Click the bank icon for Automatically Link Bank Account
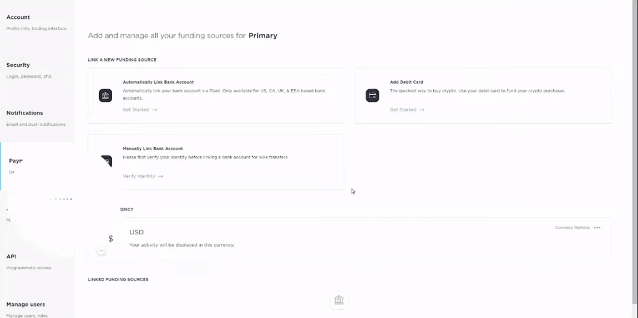This screenshot has width=638, height=318. click(x=105, y=95)
